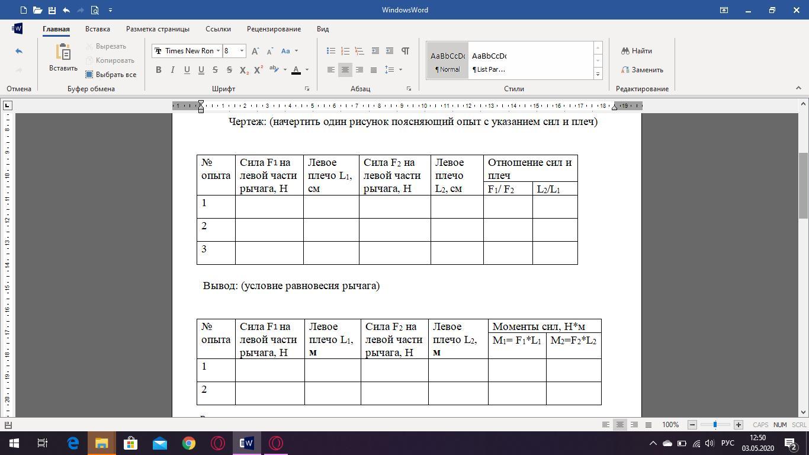This screenshot has height=455, width=809.
Task: Click the tab stop selector at ruler corner
Action: 7,105
